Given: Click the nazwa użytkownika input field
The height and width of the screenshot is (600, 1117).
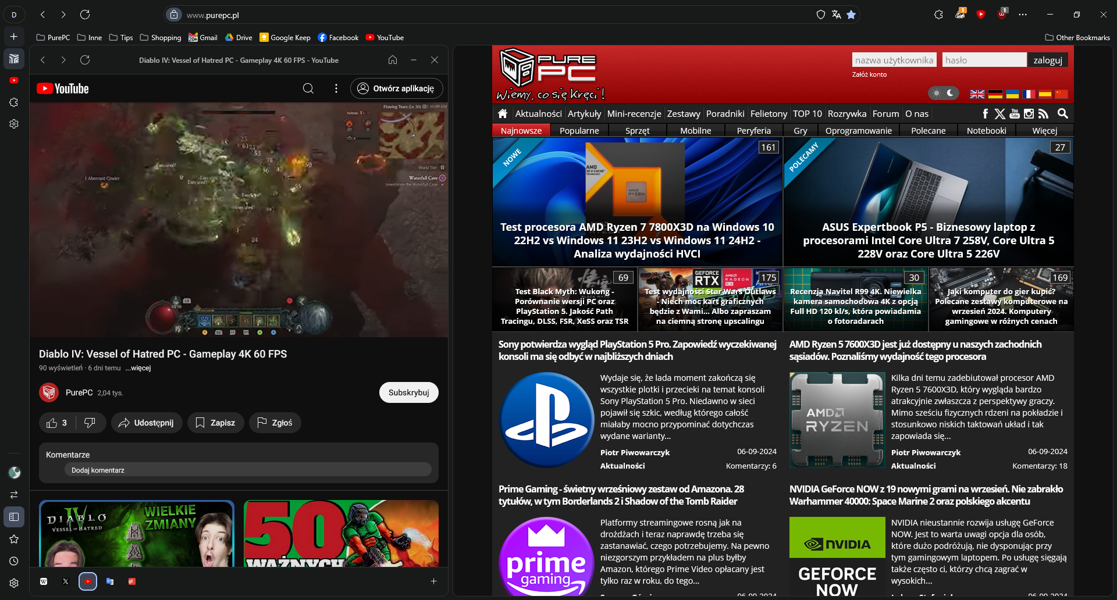Looking at the screenshot, I should pyautogui.click(x=894, y=60).
